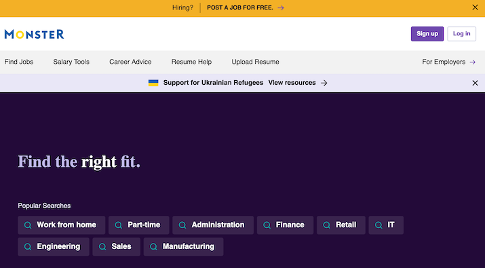Dismiss the Ukrainian Refugees support banner
This screenshot has height=268, width=485.
coord(475,83)
